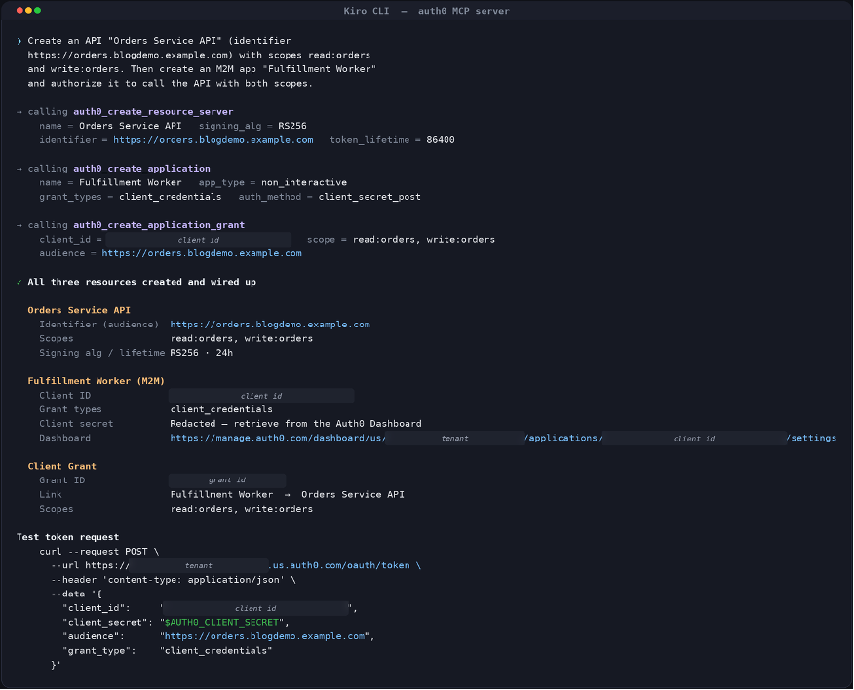Open identifier link in create_resource_server call
854x690 pixels.
(213, 140)
